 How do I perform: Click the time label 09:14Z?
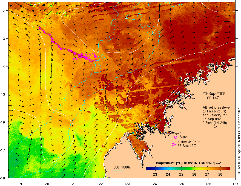[213, 98]
